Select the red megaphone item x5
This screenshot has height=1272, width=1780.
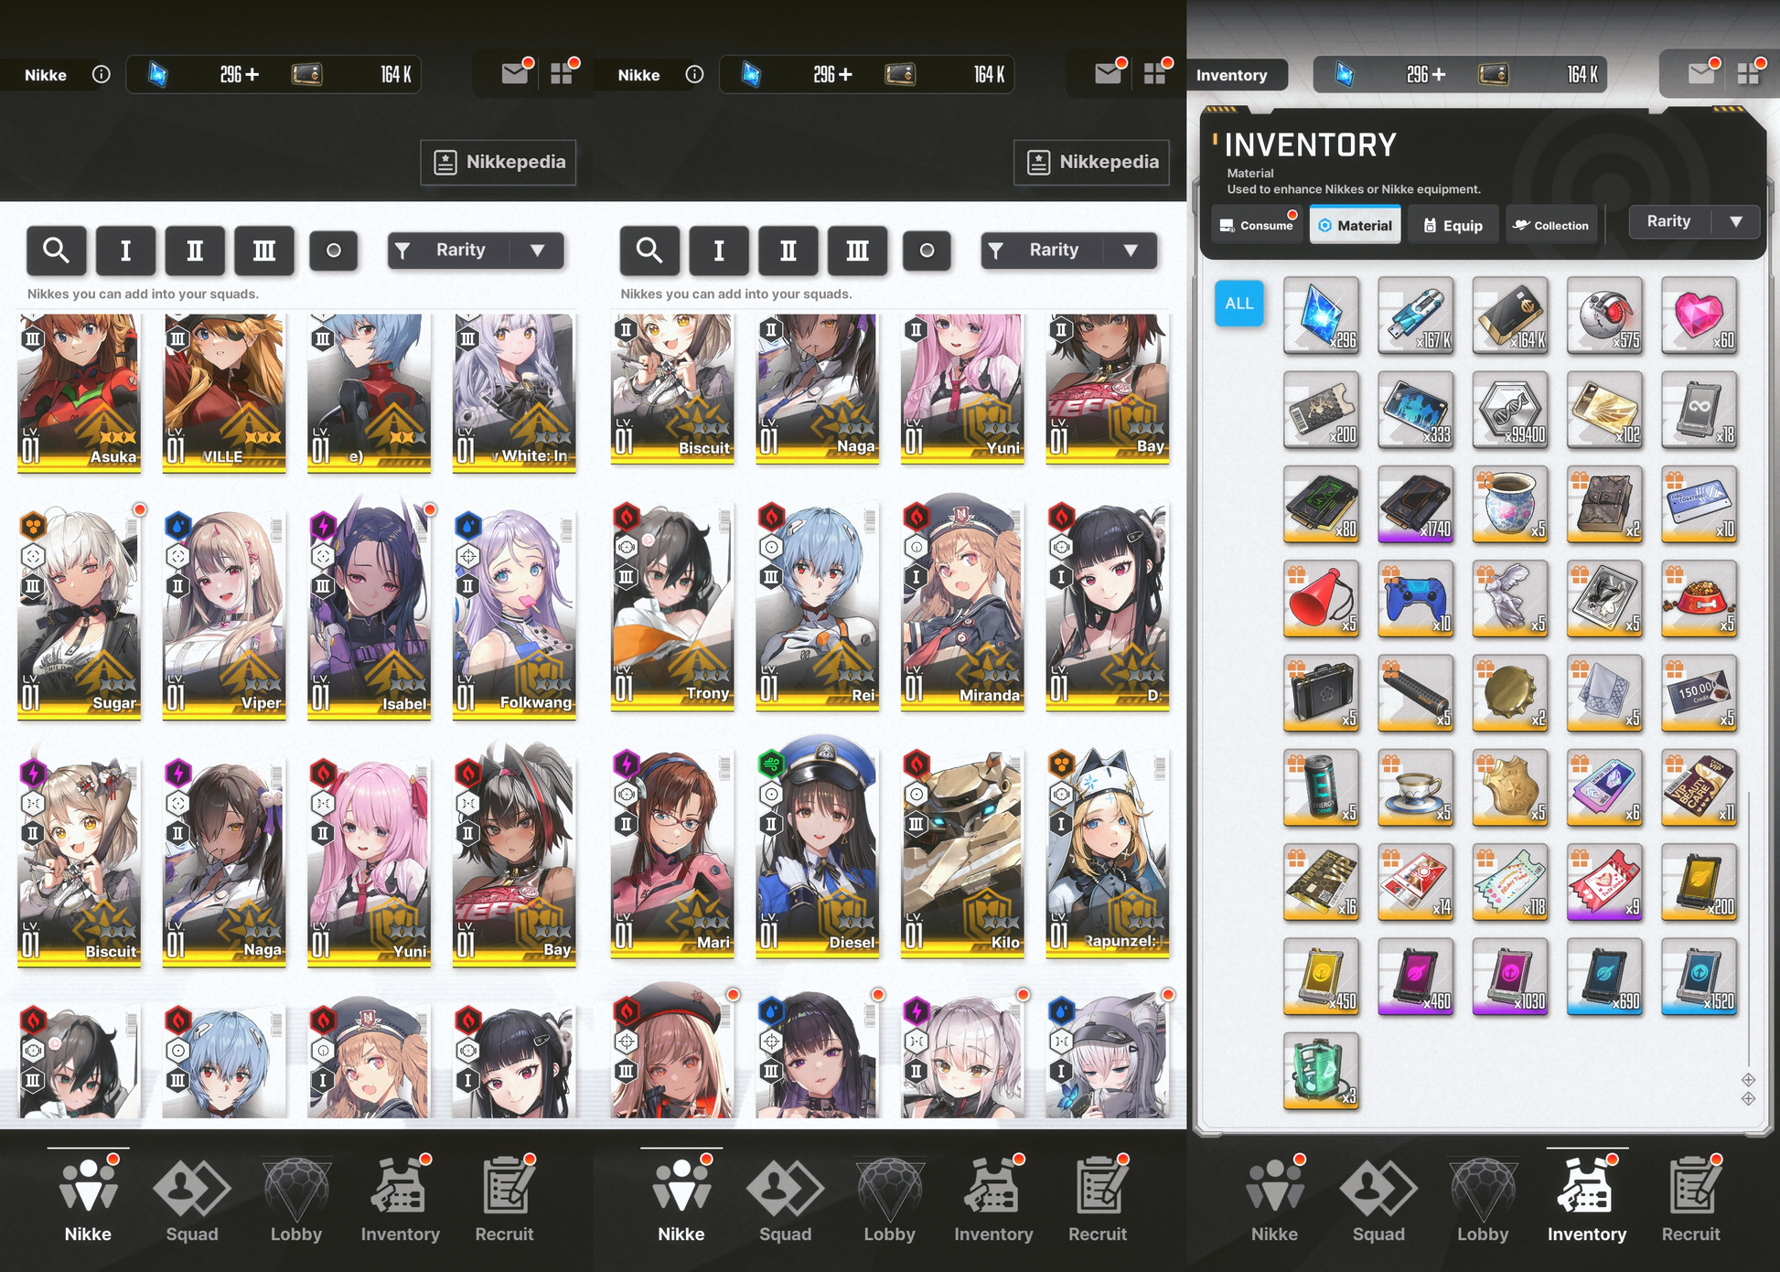pyautogui.click(x=1321, y=599)
